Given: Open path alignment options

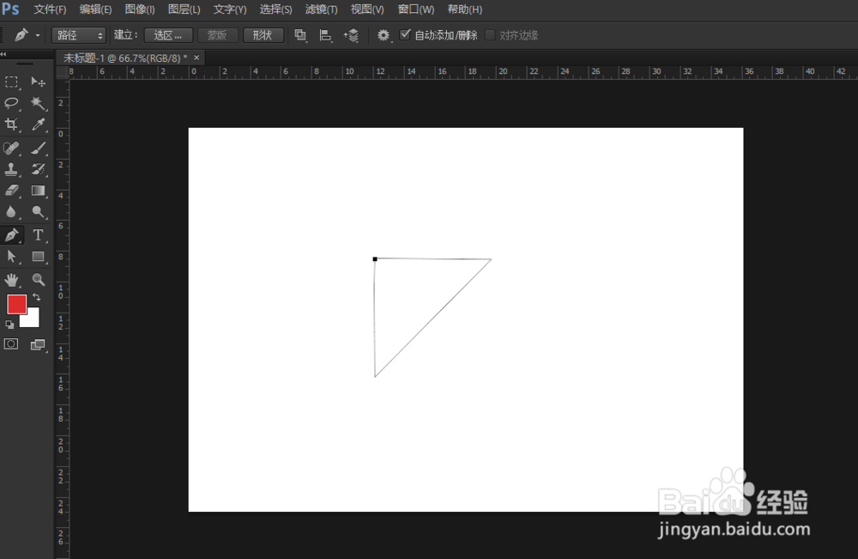Looking at the screenshot, I should point(325,35).
